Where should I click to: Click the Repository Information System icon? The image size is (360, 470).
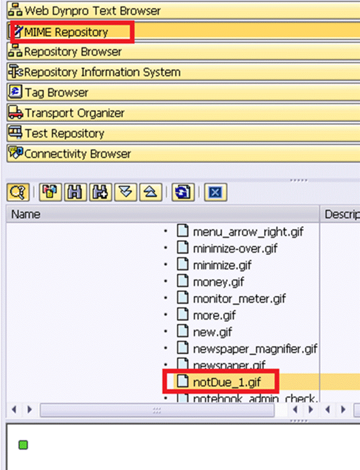tap(15, 71)
